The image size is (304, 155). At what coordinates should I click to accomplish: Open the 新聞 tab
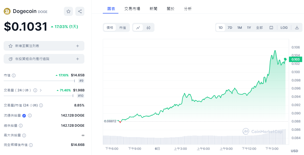(x=153, y=9)
